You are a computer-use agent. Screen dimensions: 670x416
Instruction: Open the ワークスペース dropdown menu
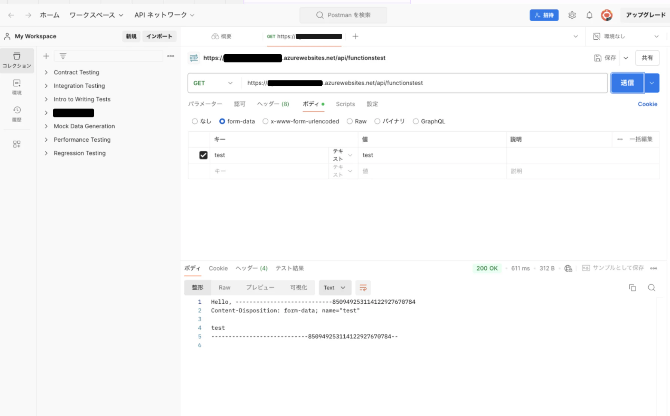click(96, 15)
